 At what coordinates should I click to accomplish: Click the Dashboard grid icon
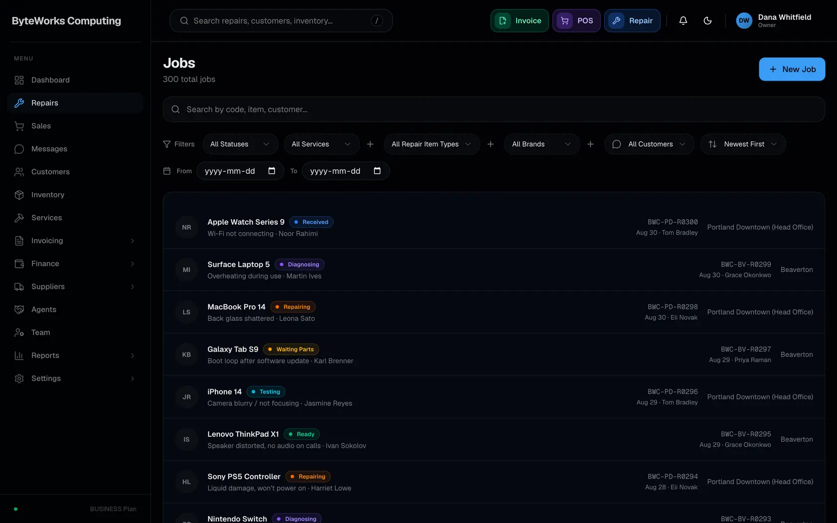click(19, 80)
